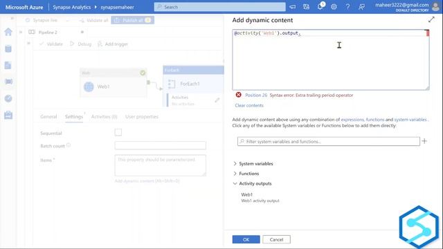
Task: Switch to the User properties tab
Action: click(141, 117)
